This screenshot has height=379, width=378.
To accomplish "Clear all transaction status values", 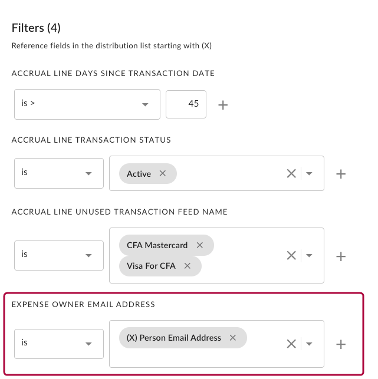I will pyautogui.click(x=291, y=174).
